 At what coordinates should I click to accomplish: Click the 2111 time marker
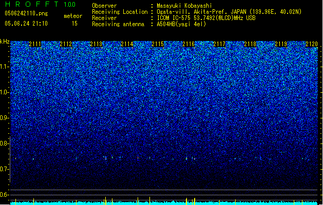pos(35,44)
